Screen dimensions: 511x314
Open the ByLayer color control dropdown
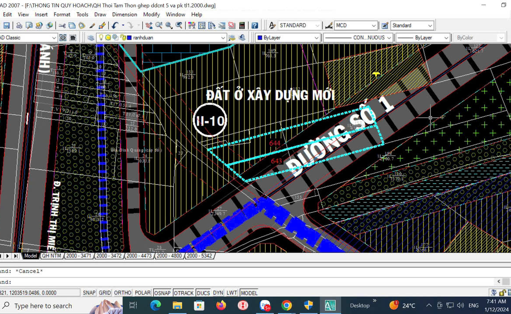coord(316,38)
